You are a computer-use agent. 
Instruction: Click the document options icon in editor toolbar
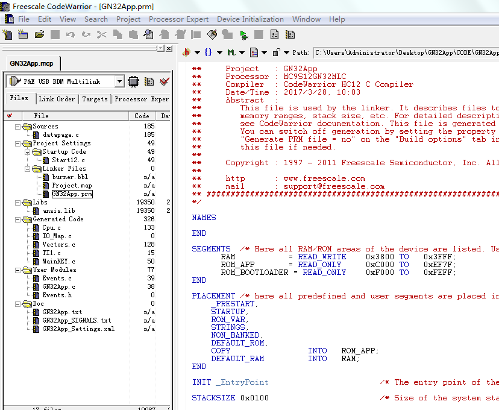pos(254,52)
